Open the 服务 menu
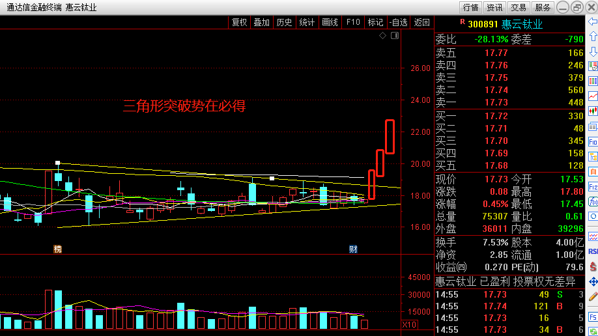Screen dimensions: 598x336 [x=543, y=7]
